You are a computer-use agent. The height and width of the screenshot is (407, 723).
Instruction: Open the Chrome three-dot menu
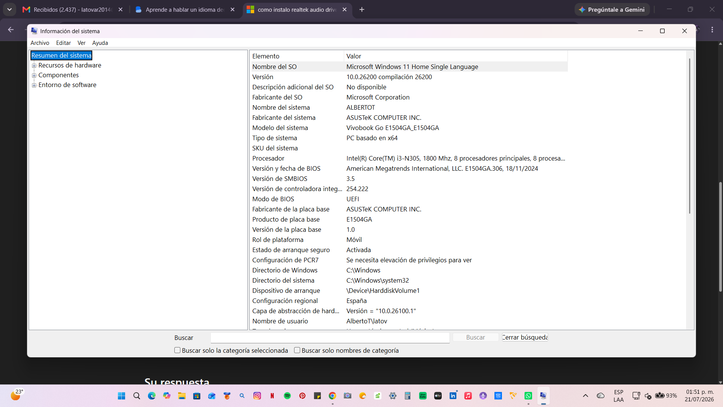(x=712, y=29)
